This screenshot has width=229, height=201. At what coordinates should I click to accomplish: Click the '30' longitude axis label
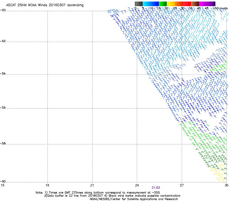tap(227, 185)
